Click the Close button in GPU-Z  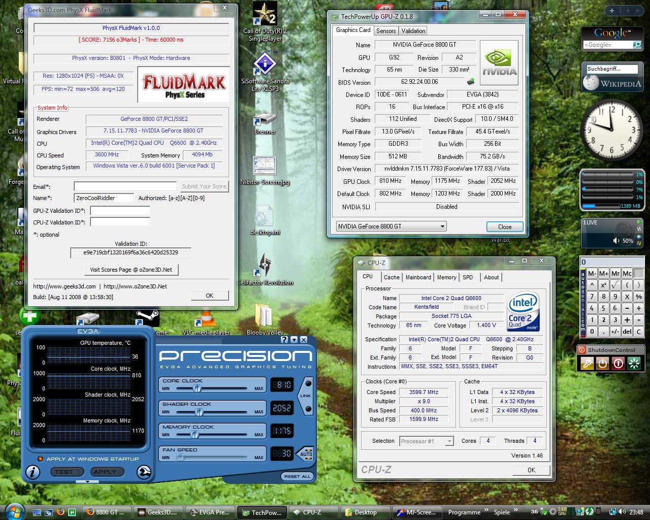[505, 227]
